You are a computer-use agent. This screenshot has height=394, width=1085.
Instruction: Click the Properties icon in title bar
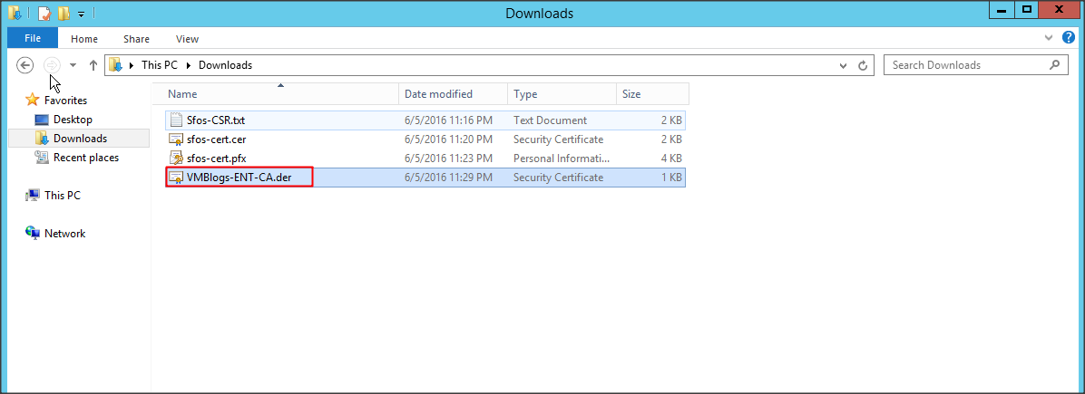(44, 14)
